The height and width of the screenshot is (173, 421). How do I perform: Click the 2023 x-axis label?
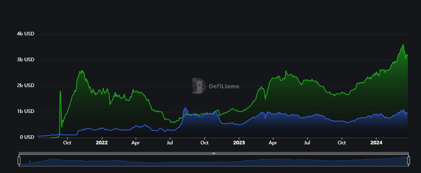239,142
